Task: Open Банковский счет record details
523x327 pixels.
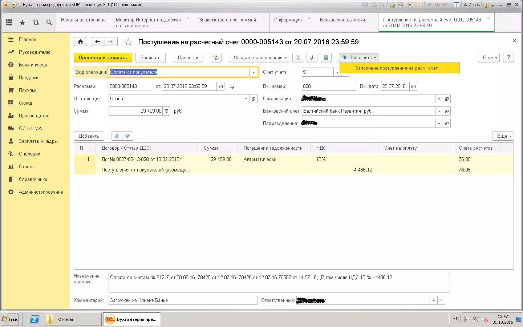Action: pos(447,111)
